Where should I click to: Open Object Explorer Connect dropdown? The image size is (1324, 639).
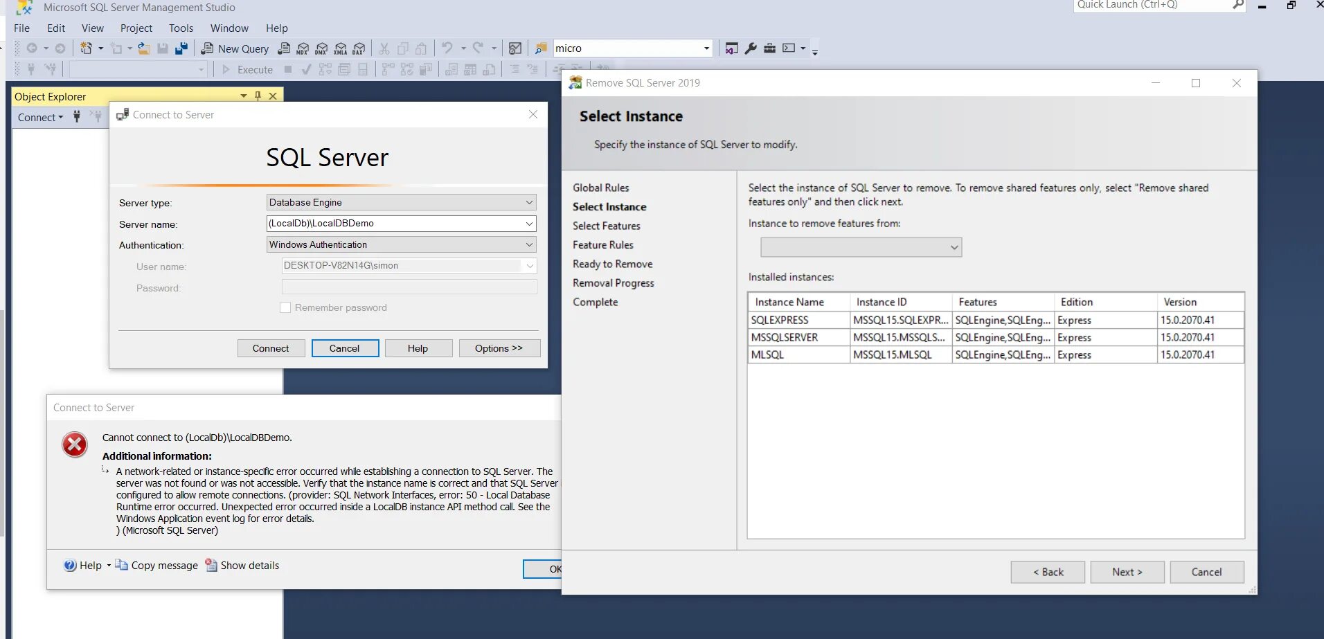[40, 118]
